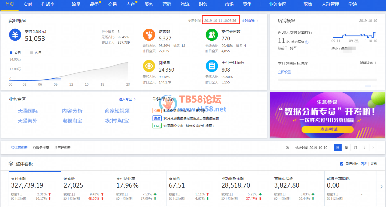Open the 财务 navigation tab
386x207 pixels.
click(203, 4)
